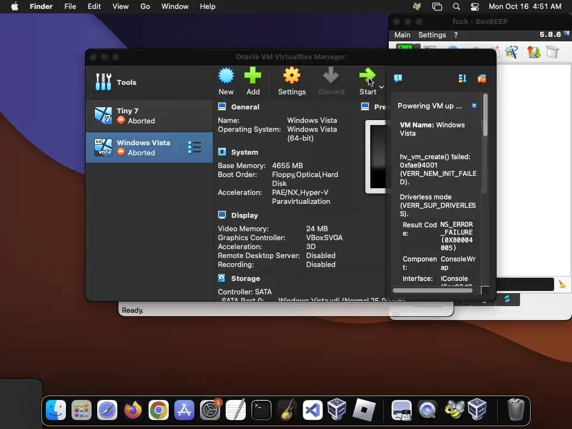The image size is (572, 429).
Task: Open the Help menu in menu bar
Action: tap(208, 7)
